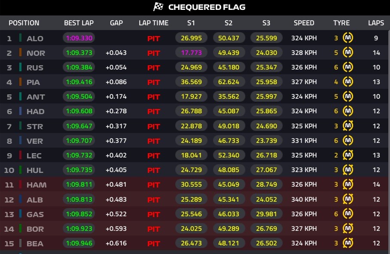390x254 pixels.
Task: Select the GAP column header
Action: click(116, 23)
